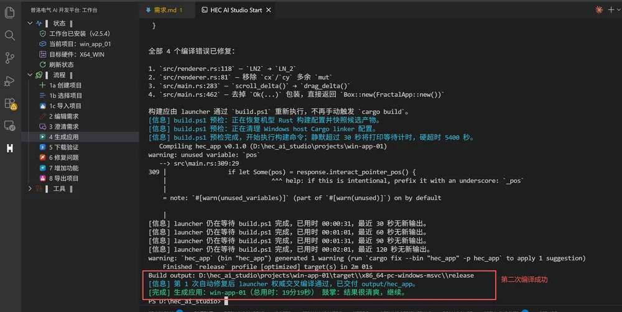Open the Run and Debug icon
This screenshot has height=312, width=622.
(9, 81)
